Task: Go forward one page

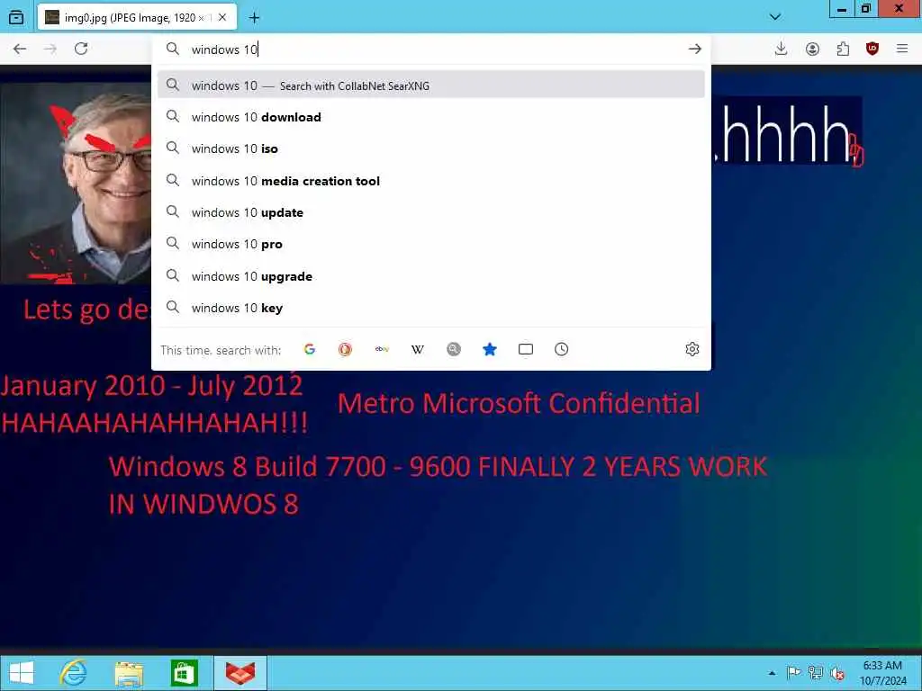Action: click(x=50, y=49)
